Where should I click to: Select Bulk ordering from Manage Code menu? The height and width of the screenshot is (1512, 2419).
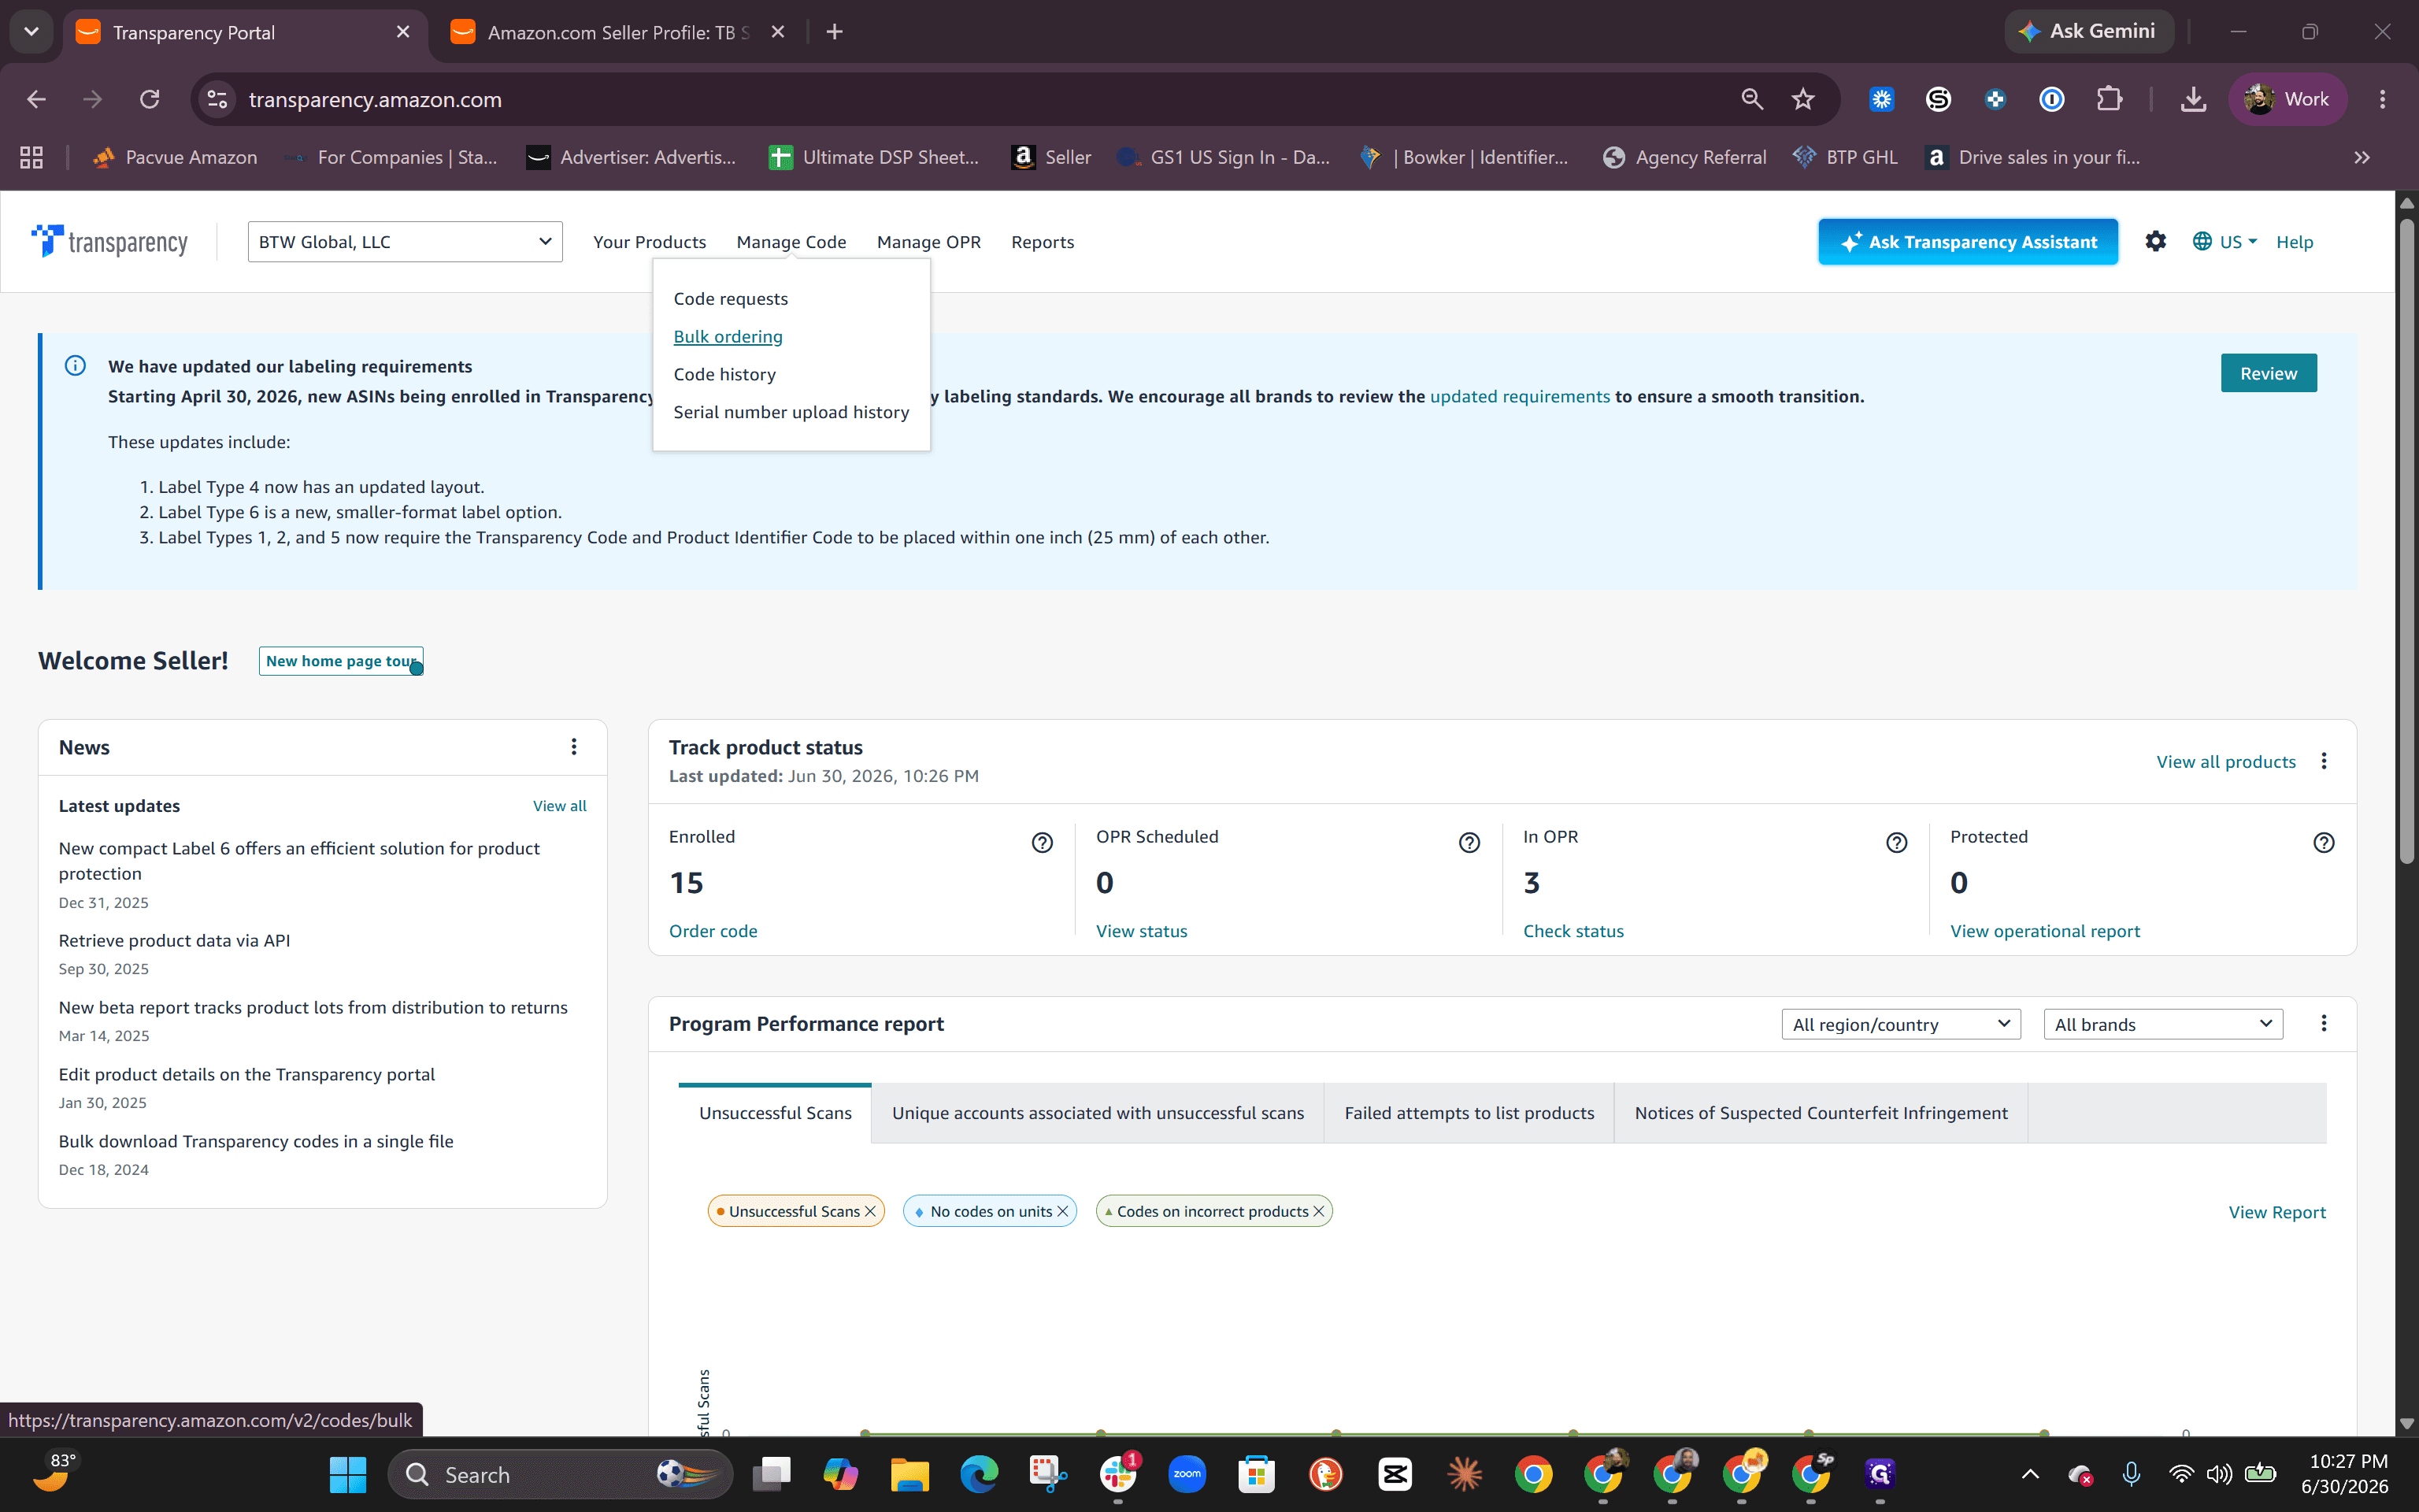pos(728,336)
